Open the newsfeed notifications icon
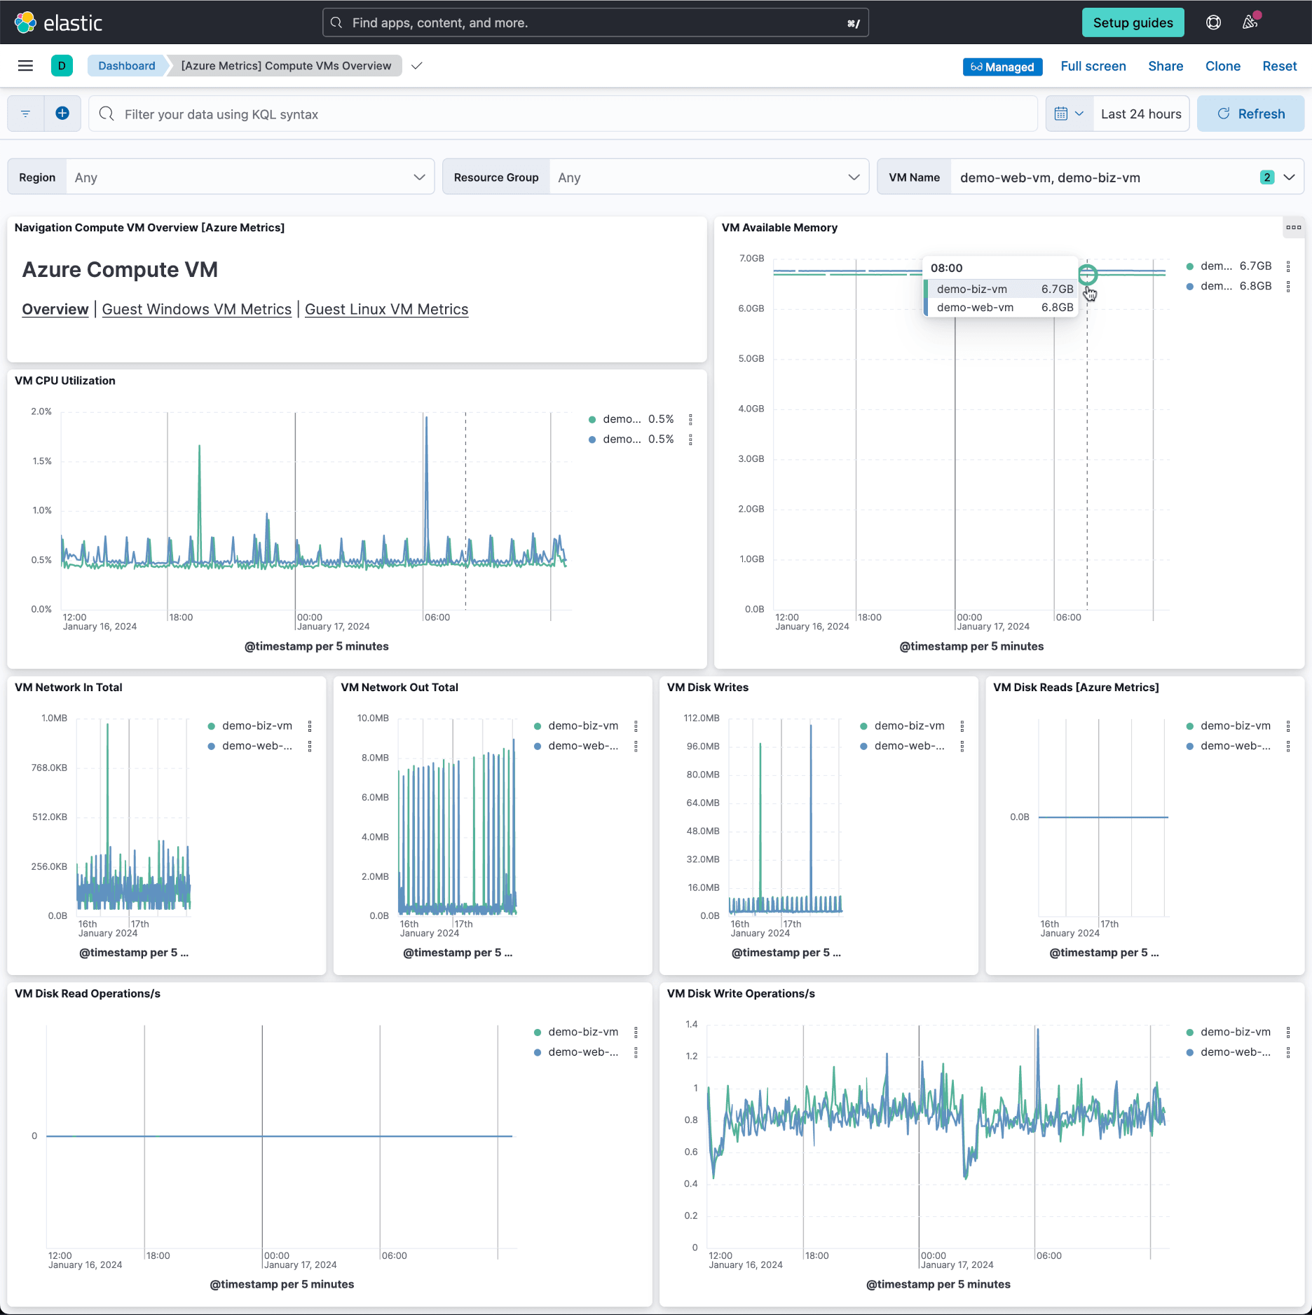The height and width of the screenshot is (1315, 1312). [x=1250, y=22]
